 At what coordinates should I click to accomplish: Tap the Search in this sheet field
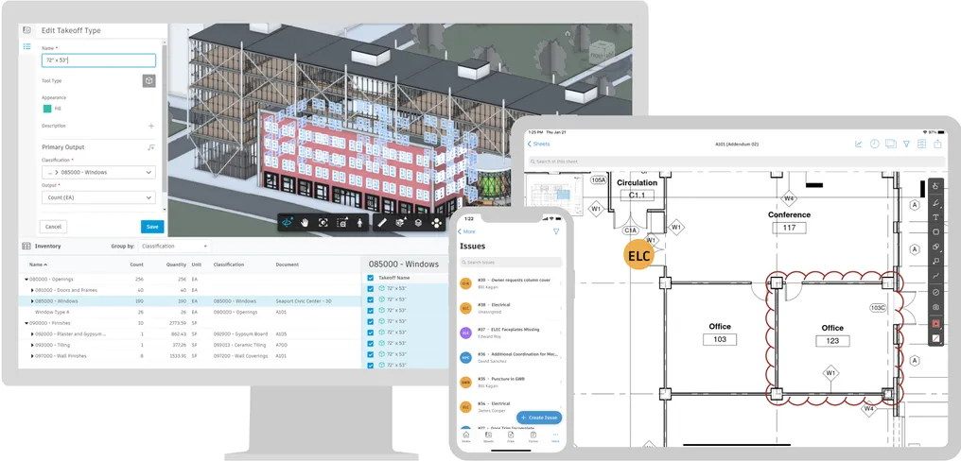coord(737,162)
